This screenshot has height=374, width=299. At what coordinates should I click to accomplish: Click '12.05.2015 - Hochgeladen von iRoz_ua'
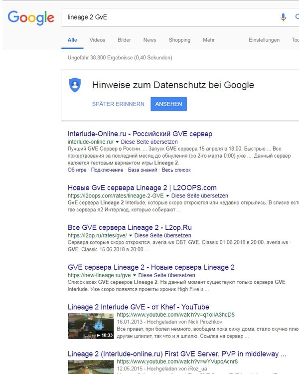coord(162,369)
